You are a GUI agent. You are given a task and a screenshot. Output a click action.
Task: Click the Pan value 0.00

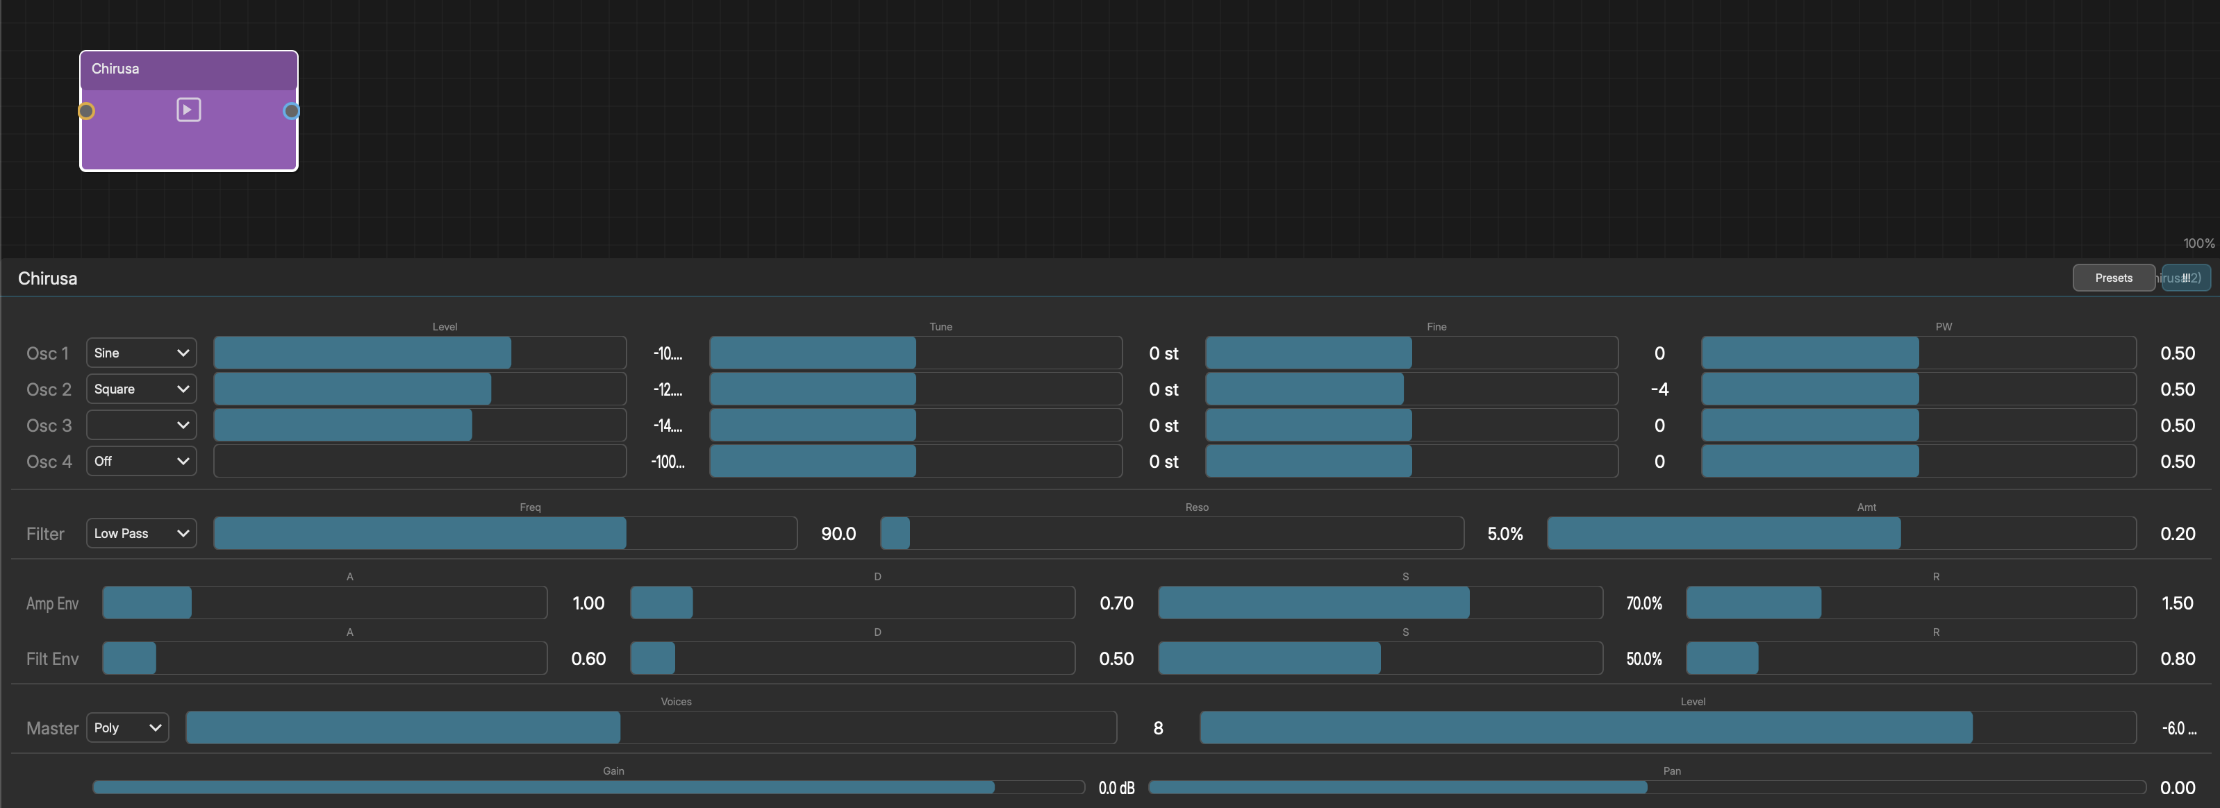tap(2177, 787)
